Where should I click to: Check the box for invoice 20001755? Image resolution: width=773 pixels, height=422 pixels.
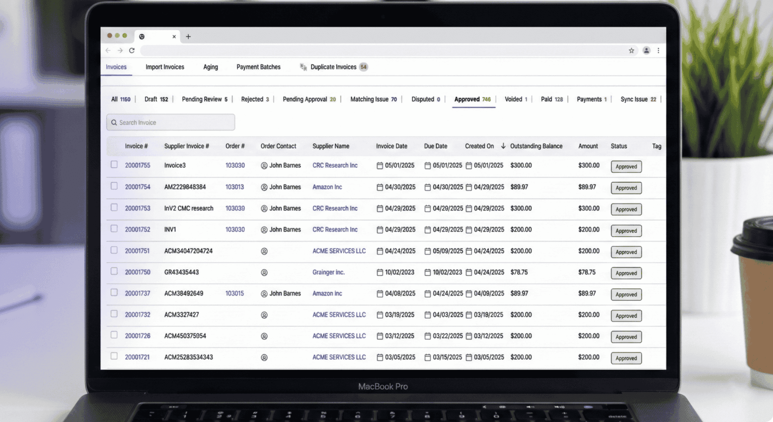point(114,165)
